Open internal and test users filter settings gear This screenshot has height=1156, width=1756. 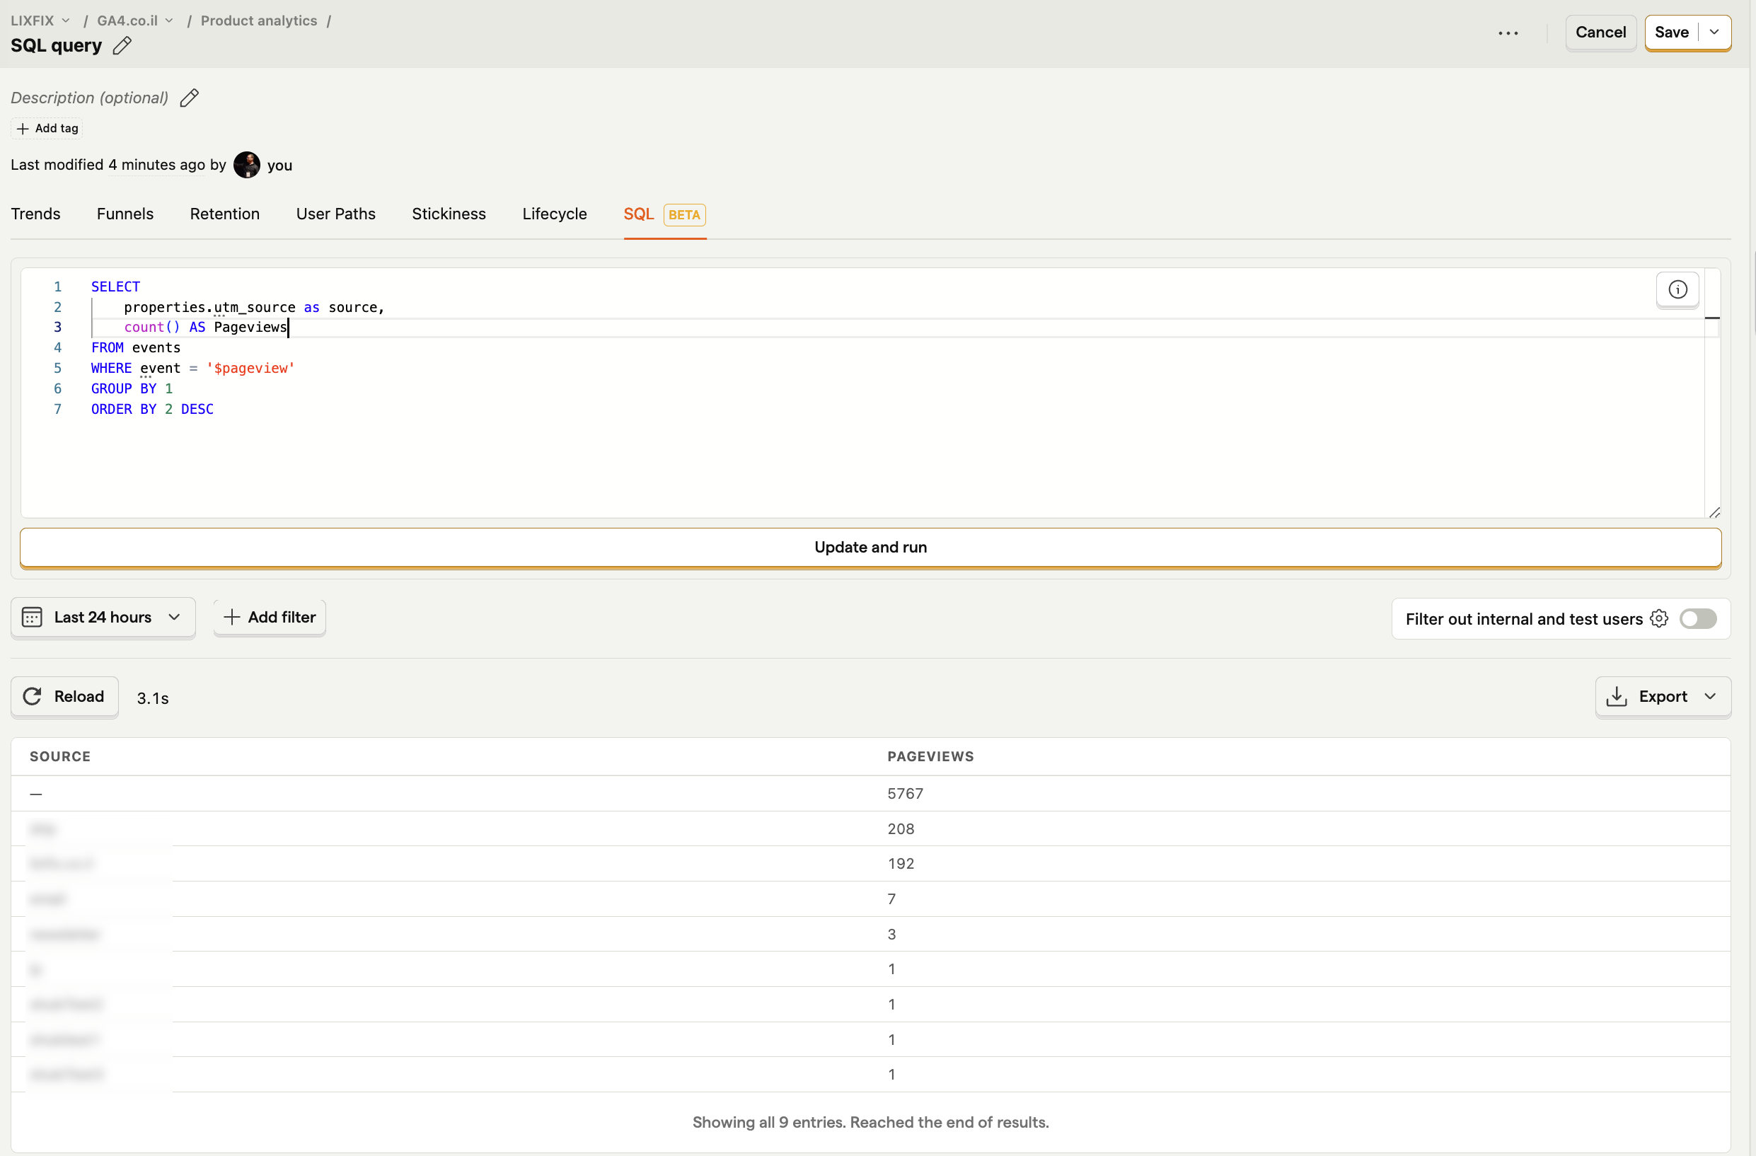[x=1658, y=618]
